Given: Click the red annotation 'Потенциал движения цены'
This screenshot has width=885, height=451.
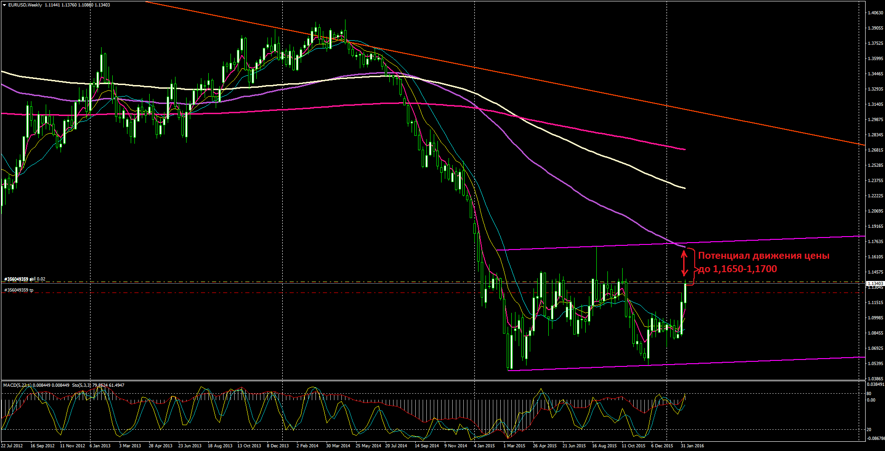Looking at the screenshot, I should (764, 256).
